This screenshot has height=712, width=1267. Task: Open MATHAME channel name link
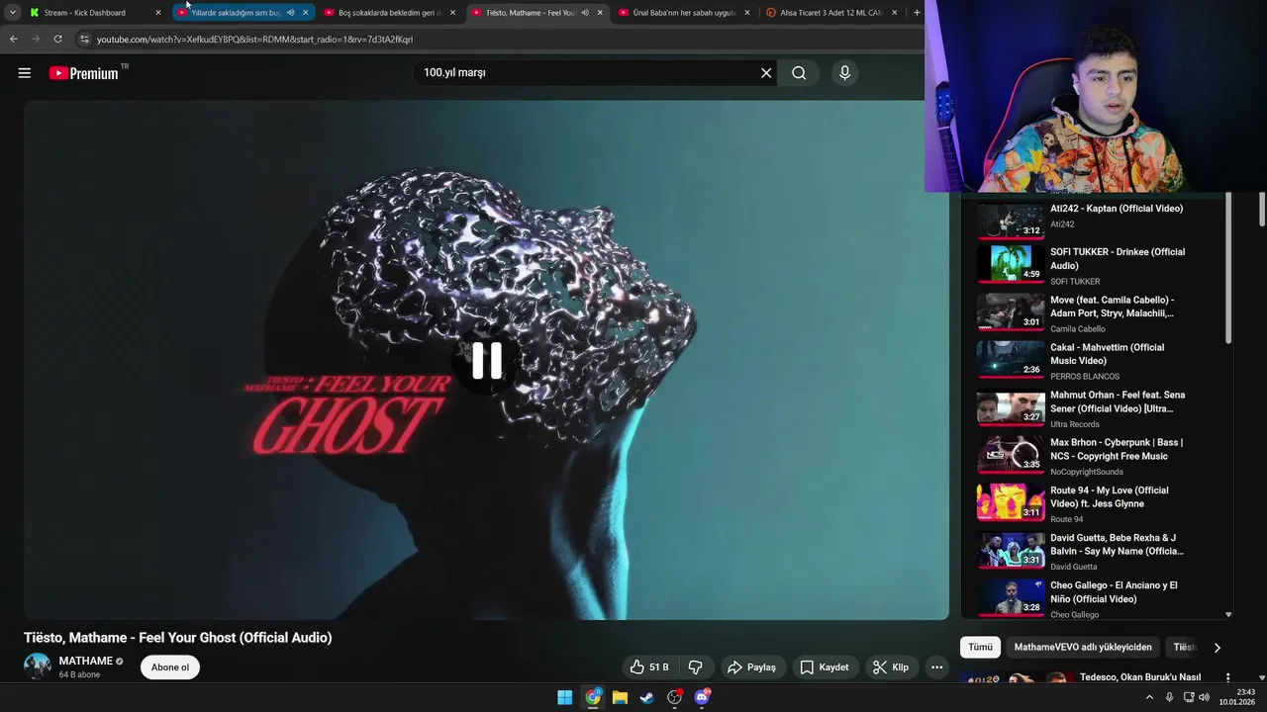tap(85, 661)
